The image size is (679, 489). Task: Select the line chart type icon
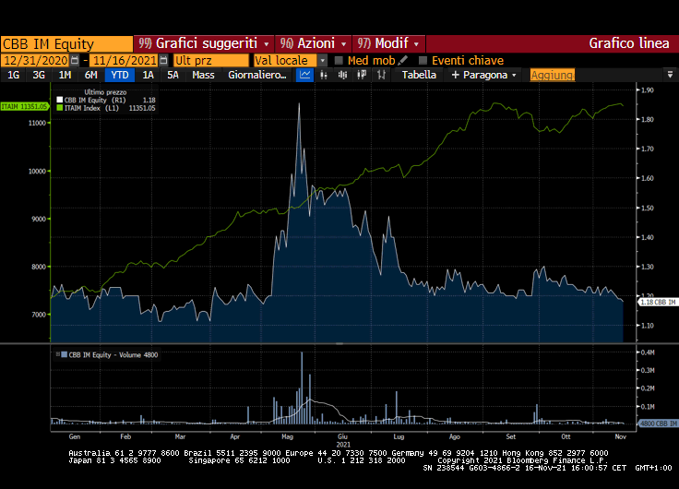305,76
